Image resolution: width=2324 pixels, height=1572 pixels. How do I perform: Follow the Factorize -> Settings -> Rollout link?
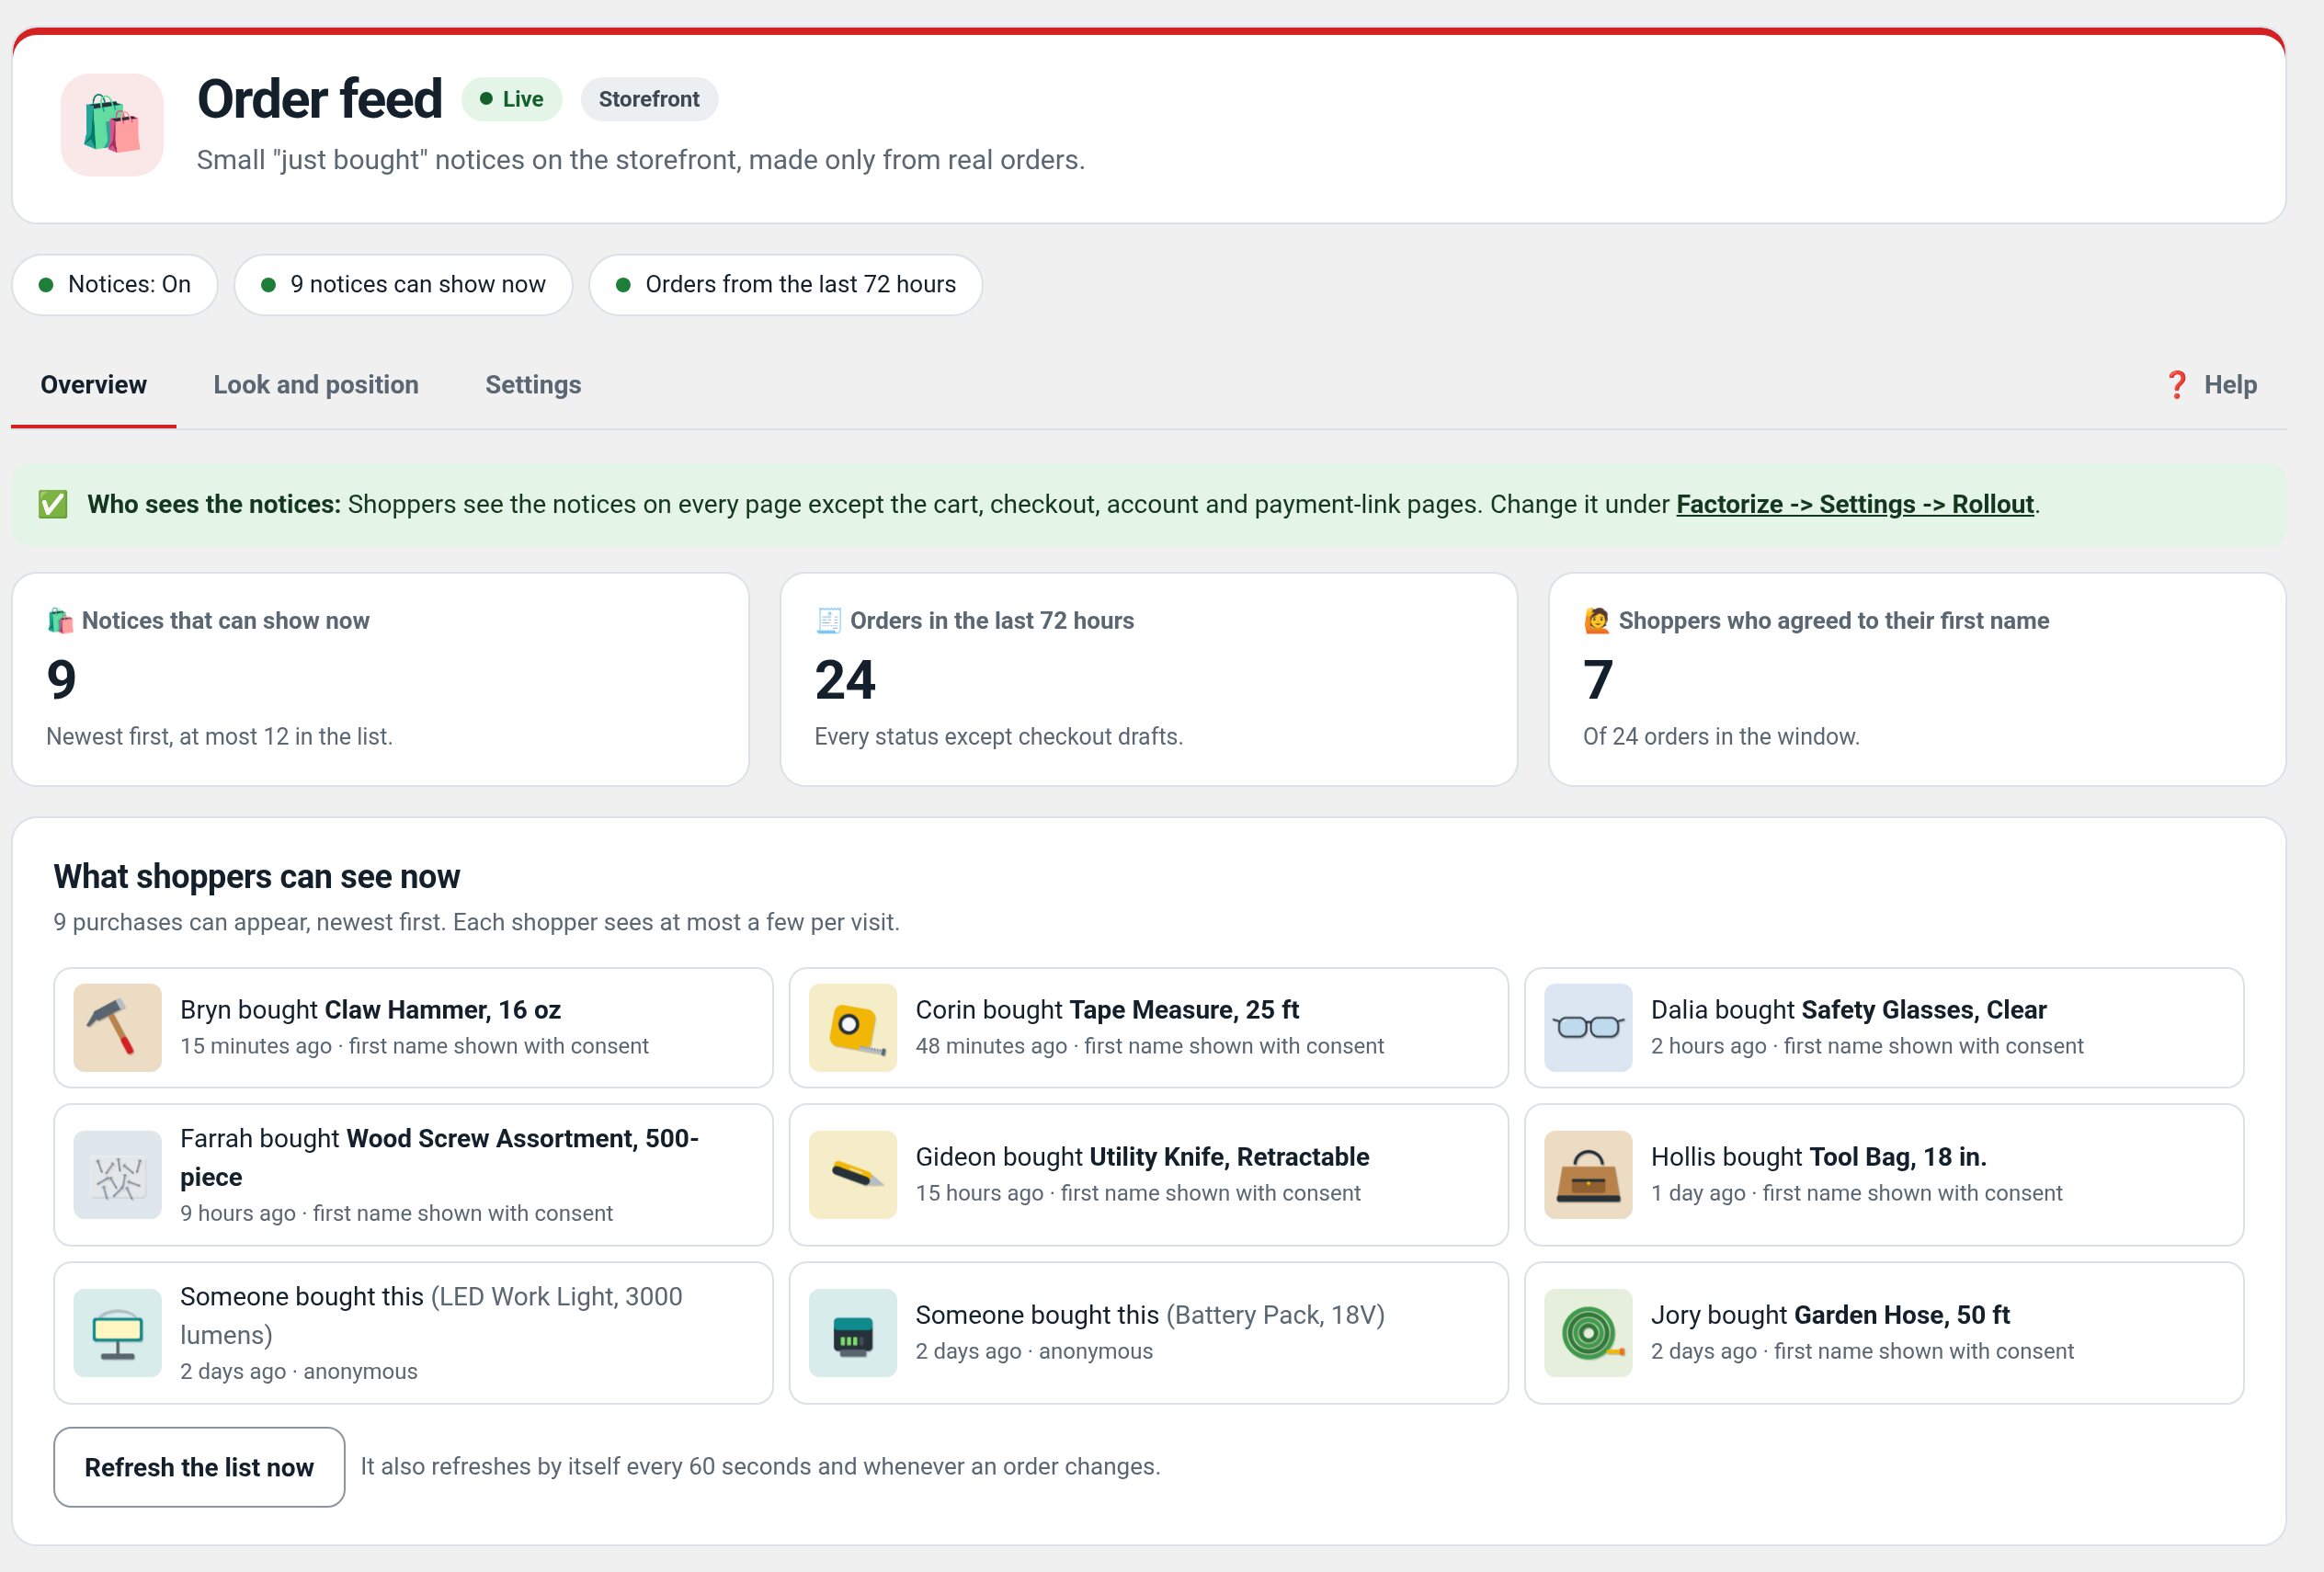click(x=1855, y=504)
